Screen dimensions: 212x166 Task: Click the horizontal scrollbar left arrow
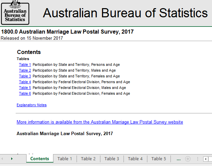(206, 159)
